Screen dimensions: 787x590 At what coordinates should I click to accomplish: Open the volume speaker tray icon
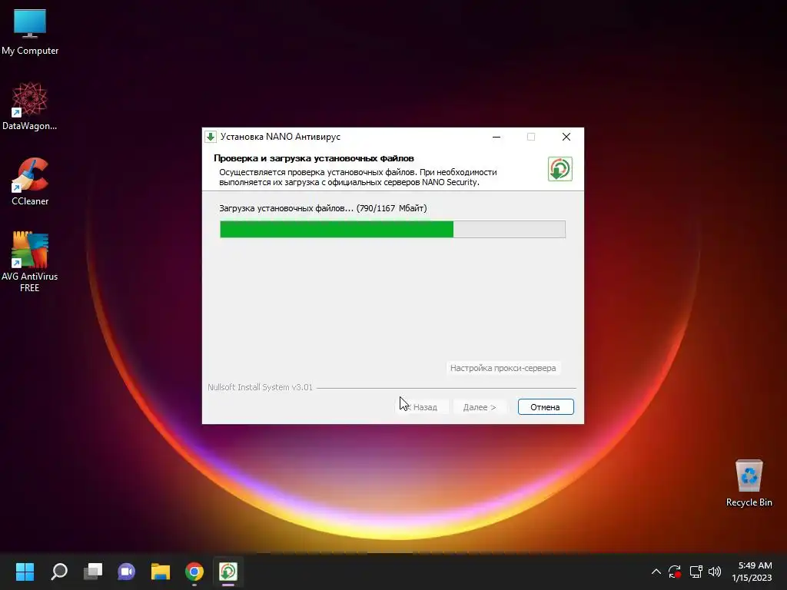click(x=715, y=572)
